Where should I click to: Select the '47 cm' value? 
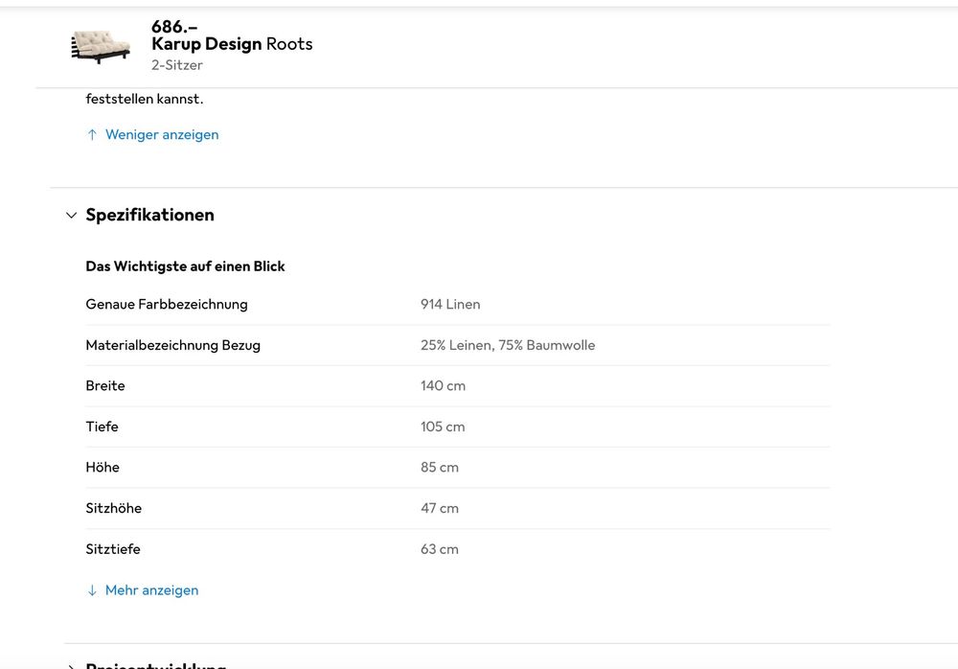tap(440, 508)
